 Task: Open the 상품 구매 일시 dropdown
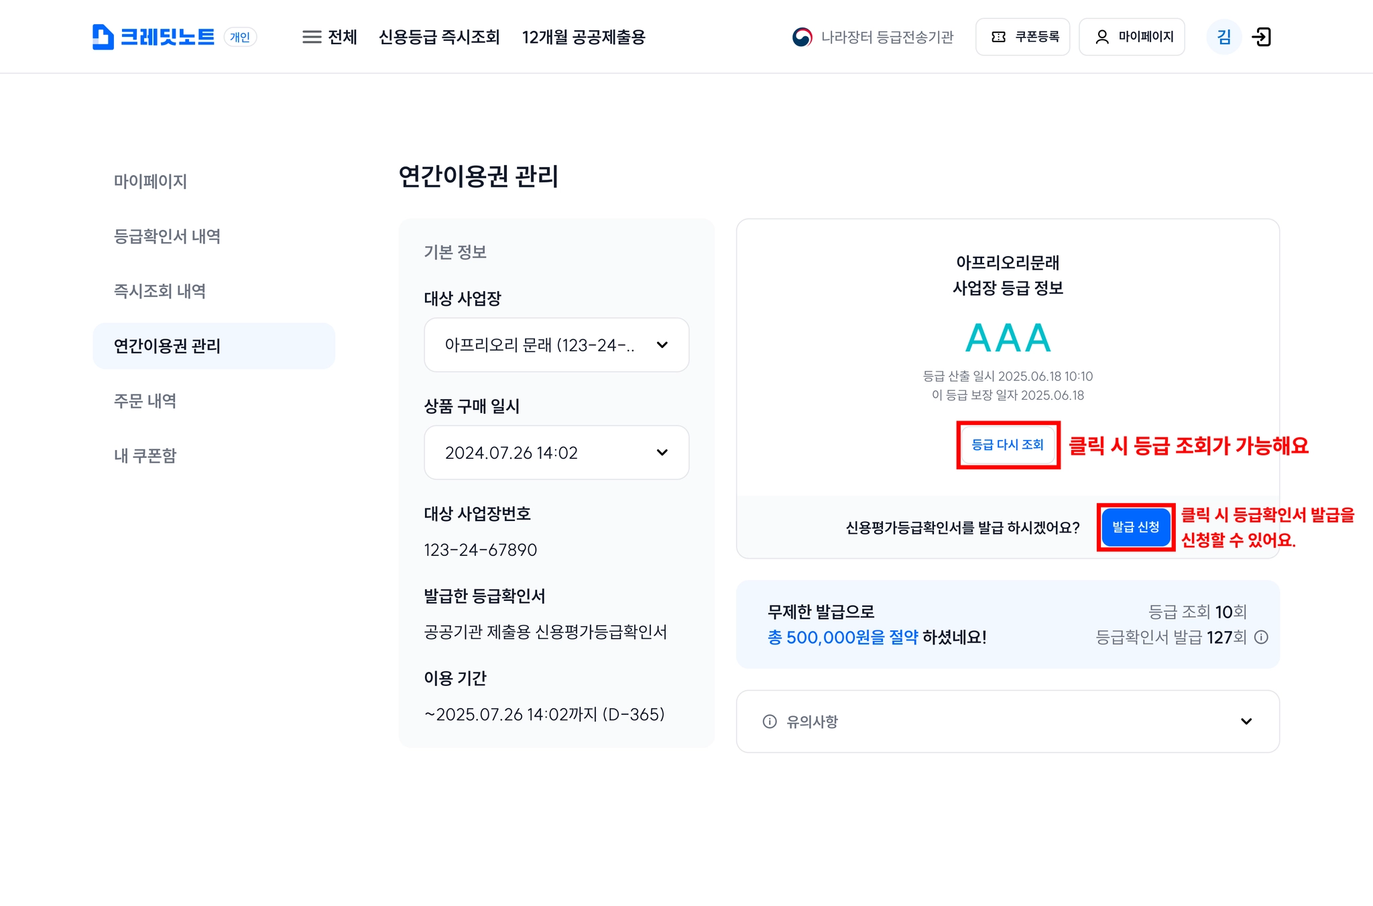556,453
